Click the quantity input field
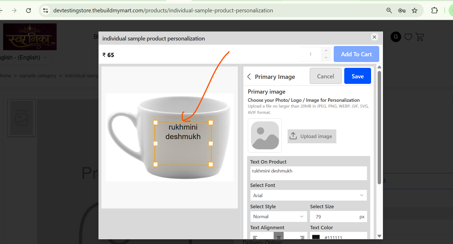 pyautogui.click(x=311, y=54)
